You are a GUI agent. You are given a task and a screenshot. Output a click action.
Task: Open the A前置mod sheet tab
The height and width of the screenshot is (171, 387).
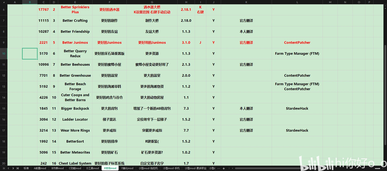tap(40, 168)
